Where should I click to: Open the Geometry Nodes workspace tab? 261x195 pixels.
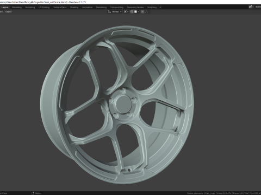135,8
